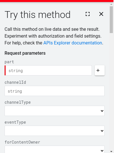114x153 pixels.
Task: Click the forContentOwner parameter label
Action: point(22,142)
